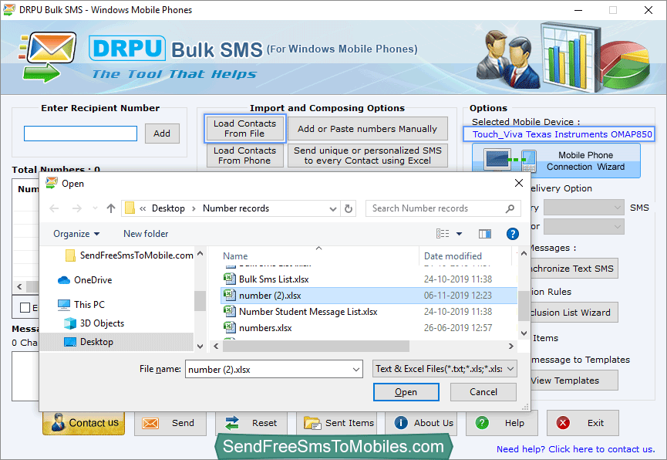Open the Organize menu

click(76, 234)
